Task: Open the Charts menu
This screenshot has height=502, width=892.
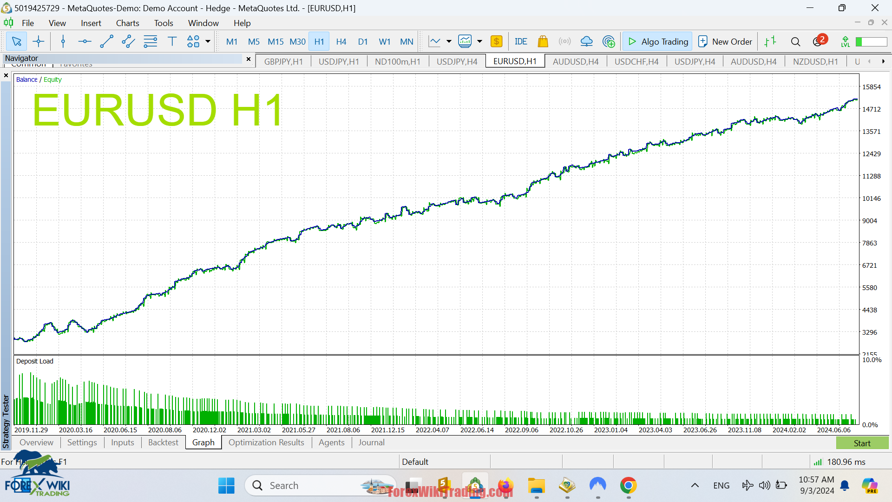Action: pyautogui.click(x=127, y=23)
